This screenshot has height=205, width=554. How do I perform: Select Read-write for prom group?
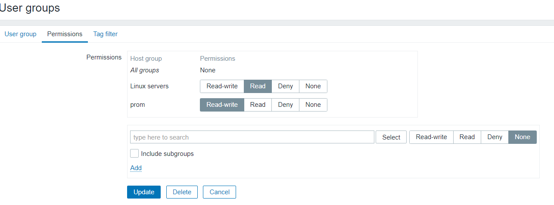[x=222, y=105]
